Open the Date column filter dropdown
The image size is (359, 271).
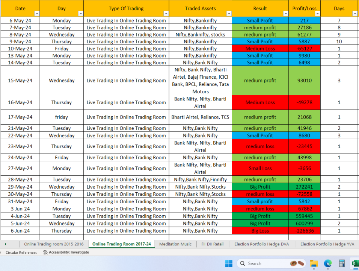coord(36,14)
